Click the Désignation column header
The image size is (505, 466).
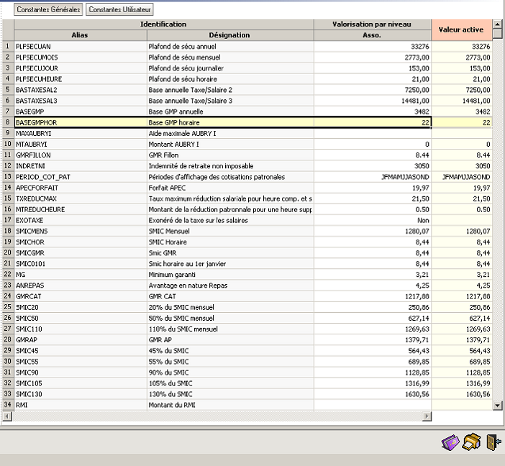coord(229,35)
